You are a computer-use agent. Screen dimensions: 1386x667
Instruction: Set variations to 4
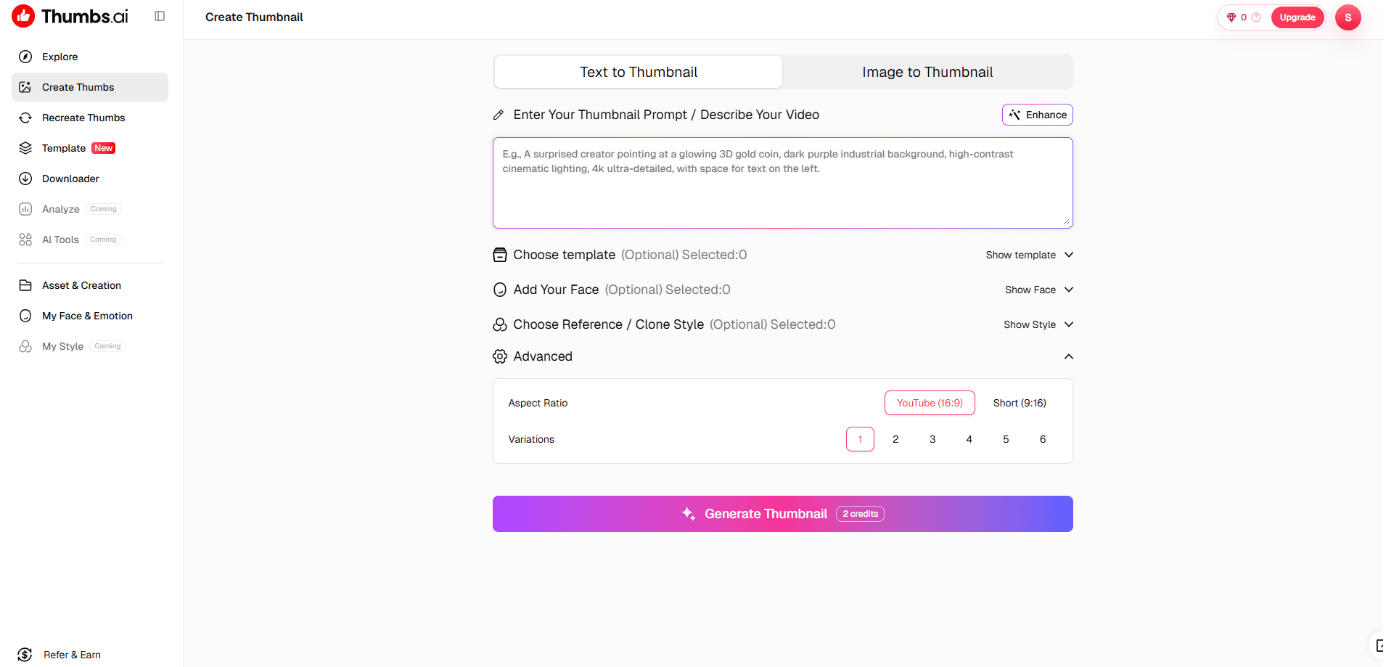pos(969,439)
